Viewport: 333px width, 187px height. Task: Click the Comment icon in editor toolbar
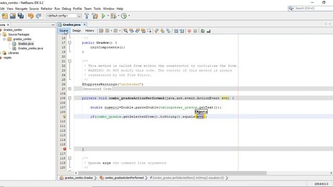(202, 31)
